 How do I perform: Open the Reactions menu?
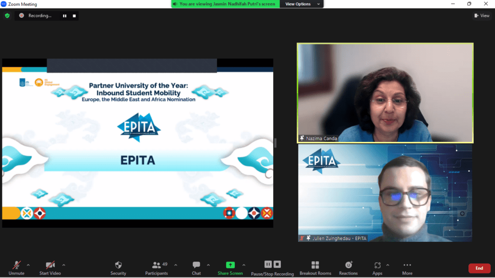click(348, 265)
